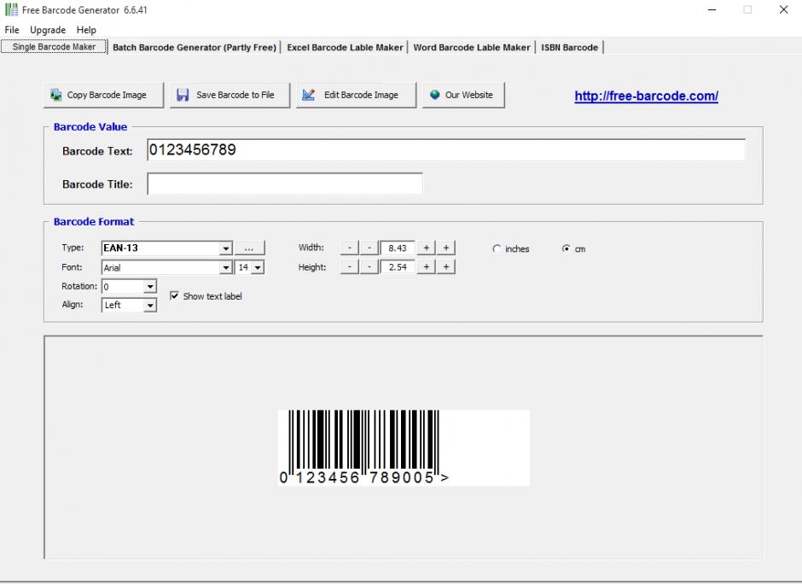Viewport: 802px width, 584px height.
Task: Switch to ISBN Barcode tab
Action: 569,48
